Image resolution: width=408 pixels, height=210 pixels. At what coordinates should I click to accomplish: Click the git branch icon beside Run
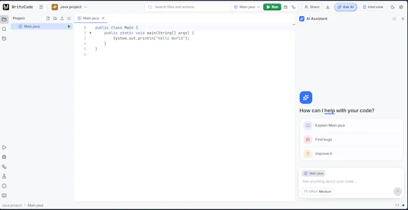[x=294, y=7]
